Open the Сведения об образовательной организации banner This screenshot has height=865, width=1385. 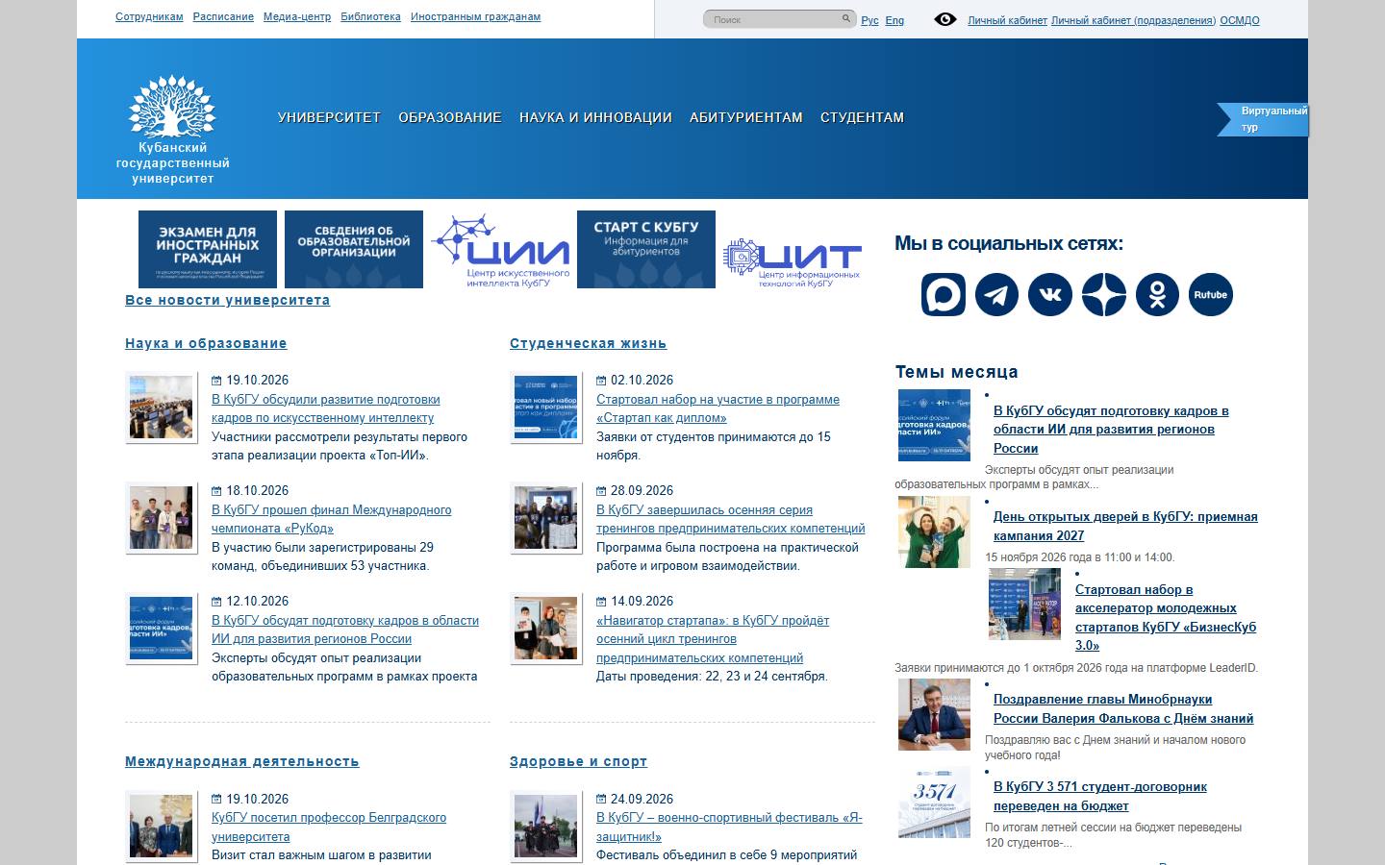pyautogui.click(x=354, y=249)
